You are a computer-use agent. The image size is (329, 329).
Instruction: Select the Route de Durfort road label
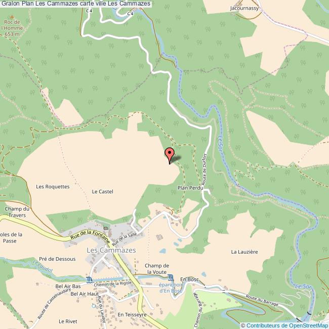point(204,170)
